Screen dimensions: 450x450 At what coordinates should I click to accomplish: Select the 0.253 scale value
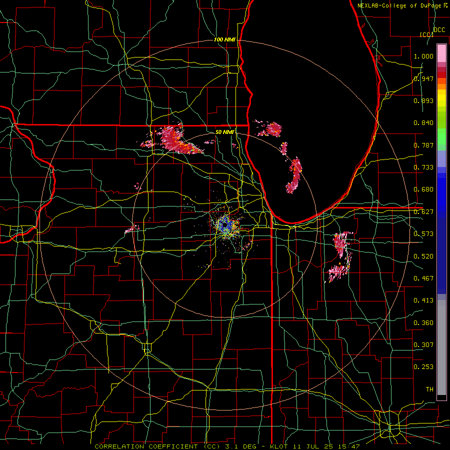[x=423, y=367]
